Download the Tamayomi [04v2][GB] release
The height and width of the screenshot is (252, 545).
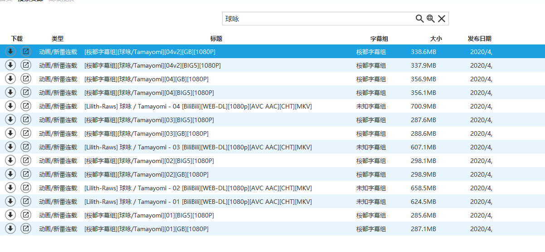click(x=10, y=52)
